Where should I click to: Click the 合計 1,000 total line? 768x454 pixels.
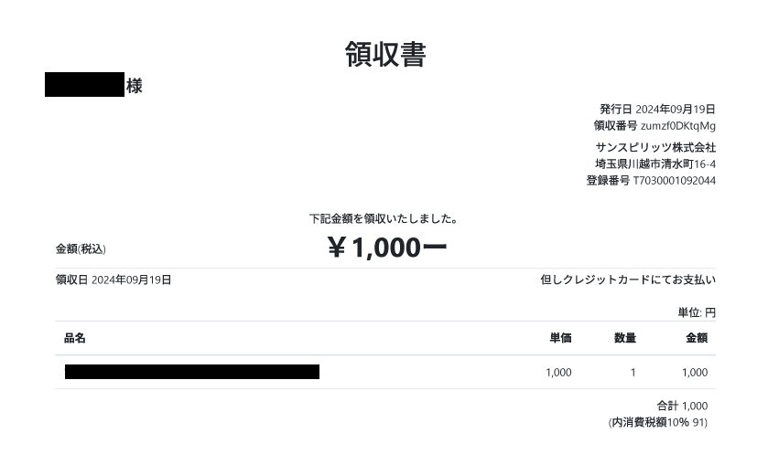tap(682, 406)
